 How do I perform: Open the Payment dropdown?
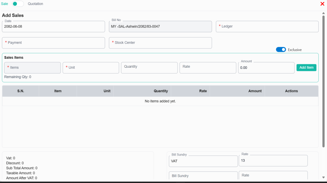pyautogui.click(x=53, y=43)
